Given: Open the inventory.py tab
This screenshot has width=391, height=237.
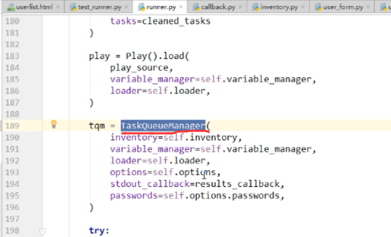Looking at the screenshot, I should coord(279,7).
